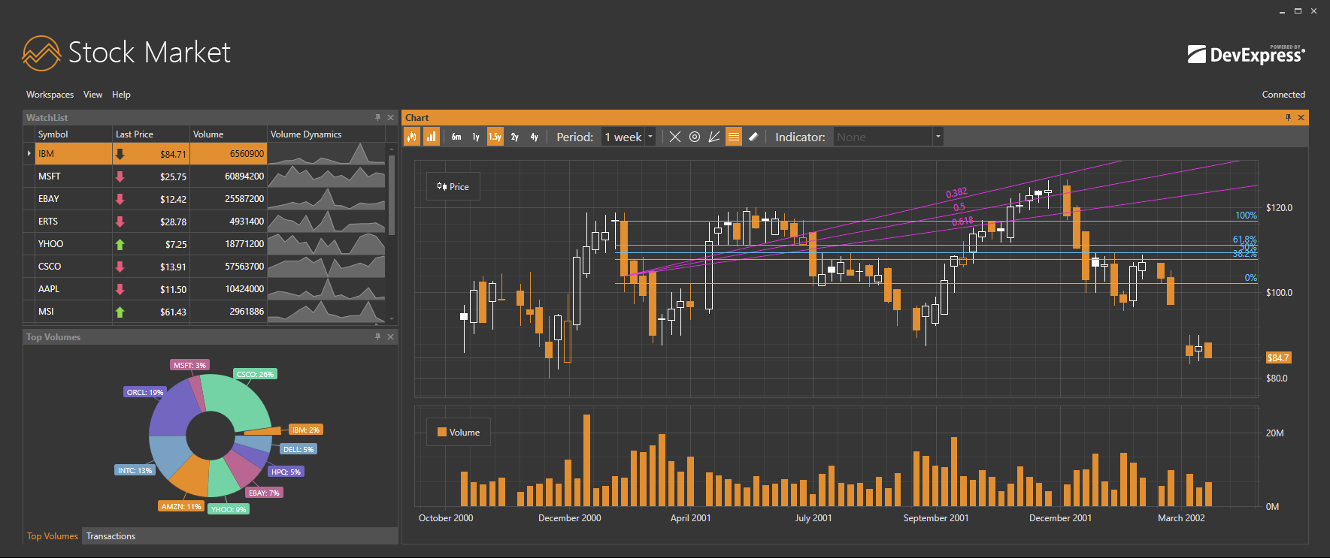Click IBM down arrow price indicator
The image size is (1330, 558).
point(120,154)
